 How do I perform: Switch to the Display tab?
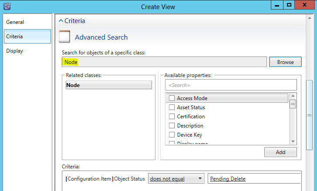pos(14,51)
